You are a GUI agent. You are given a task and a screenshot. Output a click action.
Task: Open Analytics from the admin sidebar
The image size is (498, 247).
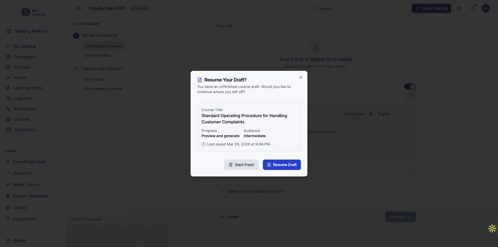(22, 173)
